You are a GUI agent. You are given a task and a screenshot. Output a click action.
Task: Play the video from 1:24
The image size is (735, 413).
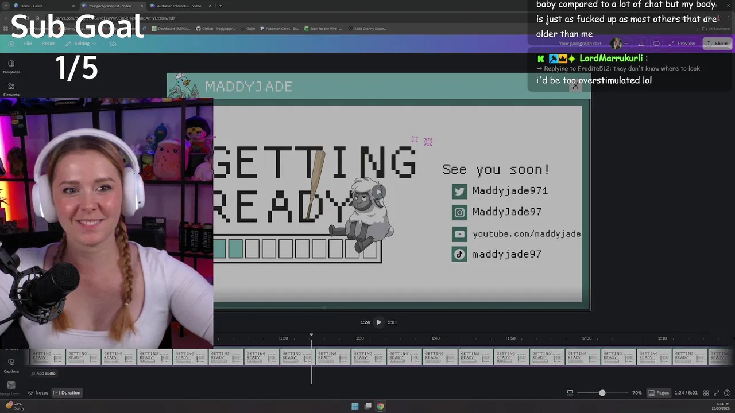click(x=378, y=322)
